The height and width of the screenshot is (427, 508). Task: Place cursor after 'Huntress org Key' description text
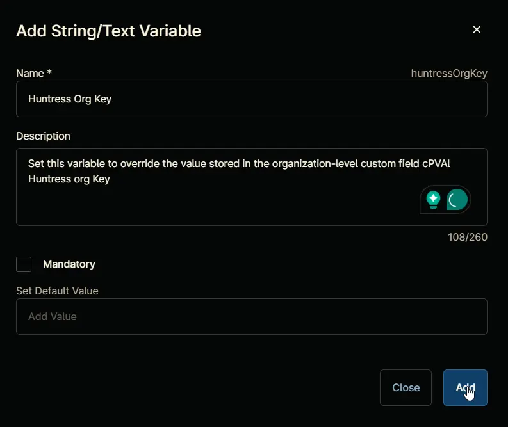coord(111,179)
